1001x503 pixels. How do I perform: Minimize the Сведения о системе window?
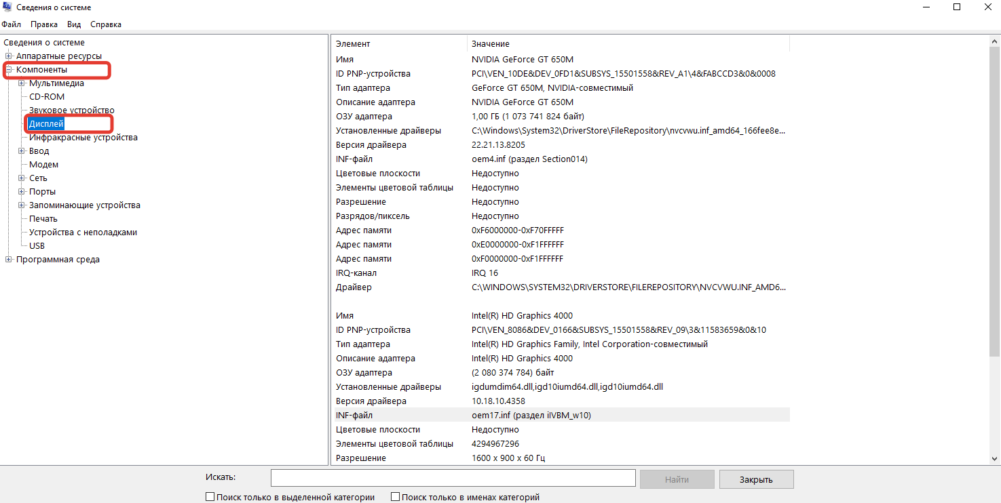[926, 7]
